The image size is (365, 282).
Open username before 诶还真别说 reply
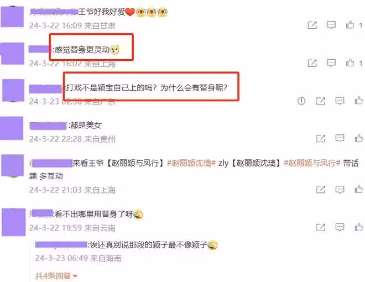[61, 244]
